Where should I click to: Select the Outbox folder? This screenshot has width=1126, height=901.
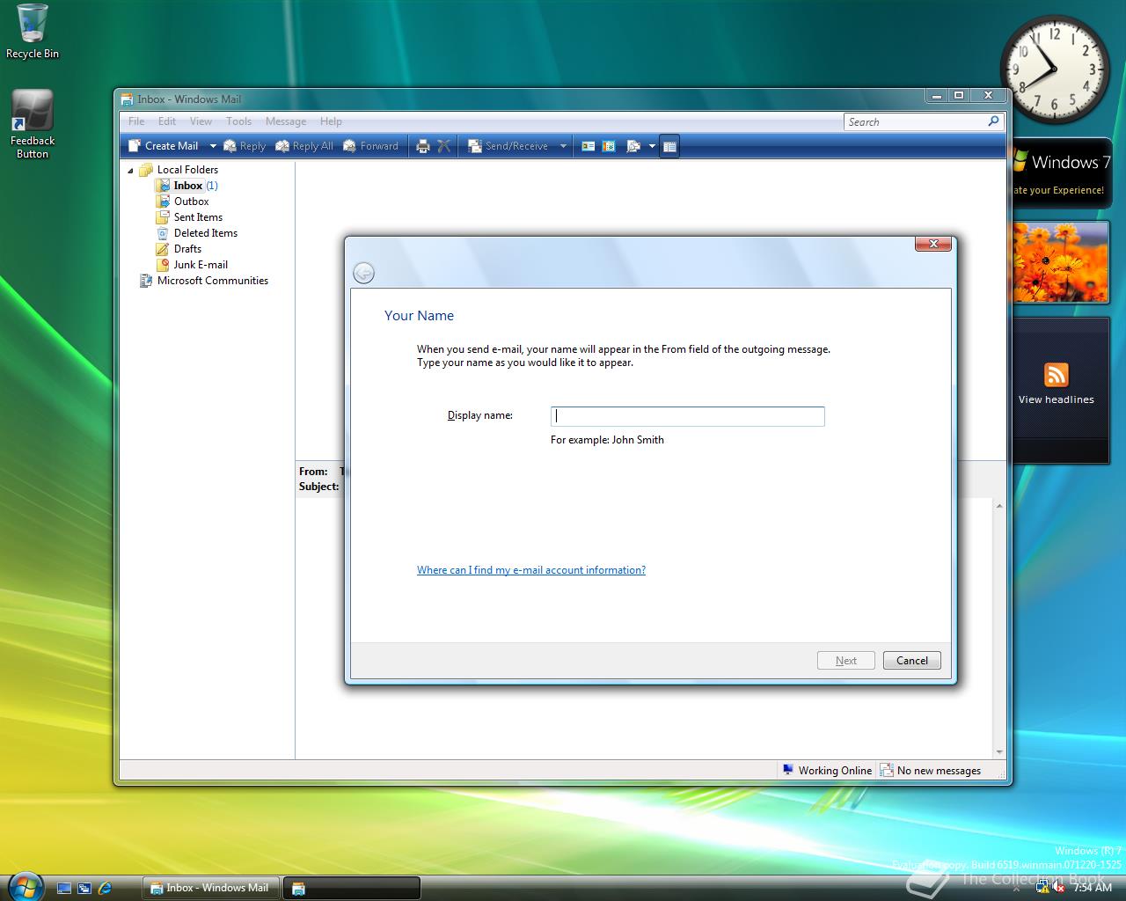click(191, 201)
